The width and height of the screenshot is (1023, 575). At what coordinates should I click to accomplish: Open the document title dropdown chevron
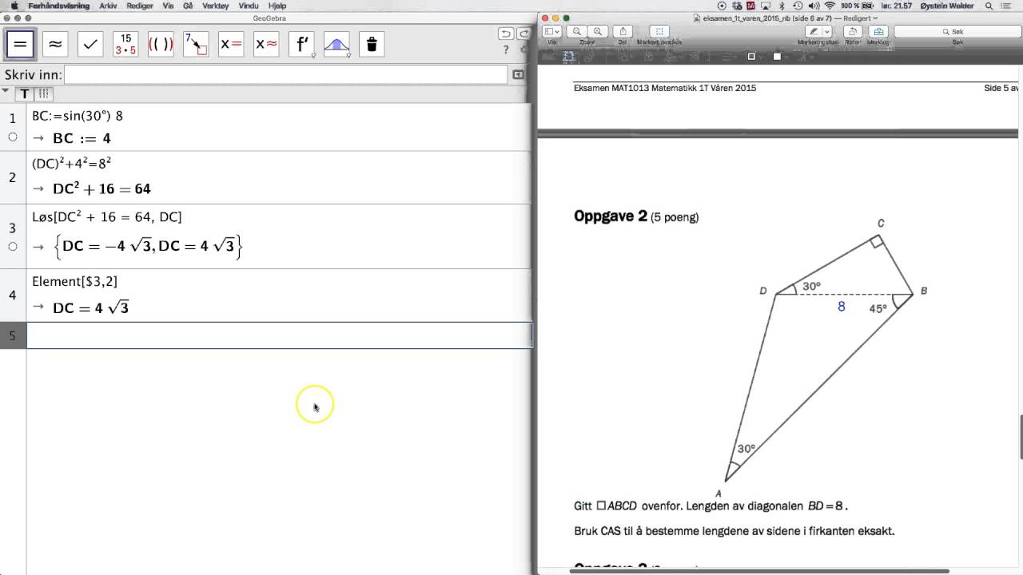pos(876,18)
